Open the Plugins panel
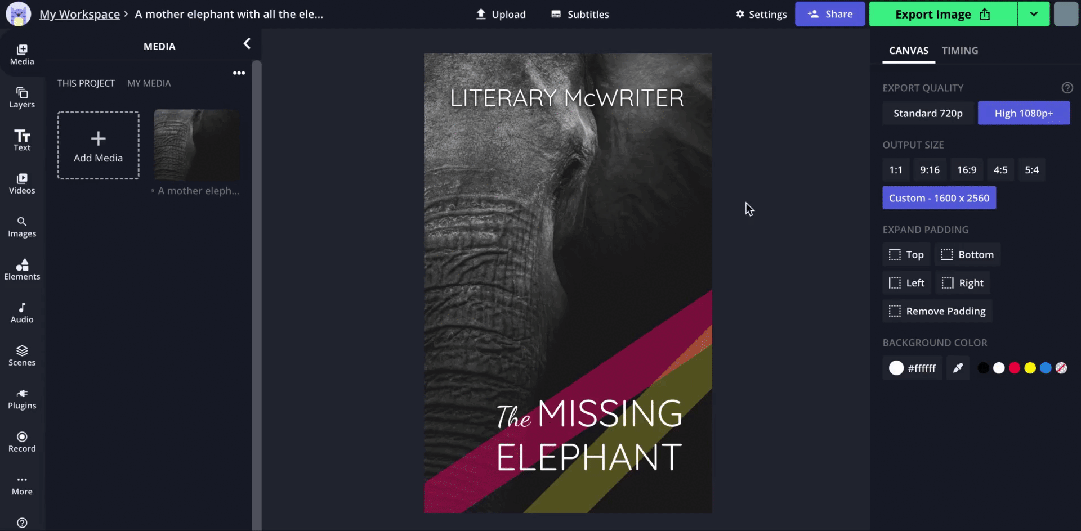Viewport: 1081px width, 531px height. pyautogui.click(x=22, y=399)
